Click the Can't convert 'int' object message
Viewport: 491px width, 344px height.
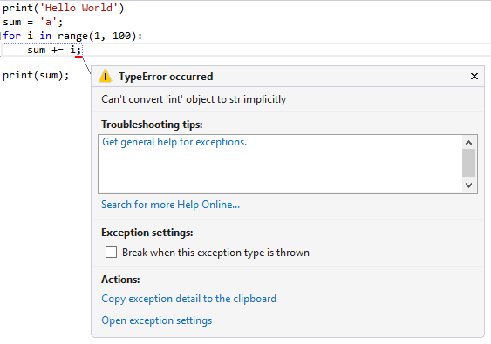pyautogui.click(x=194, y=99)
